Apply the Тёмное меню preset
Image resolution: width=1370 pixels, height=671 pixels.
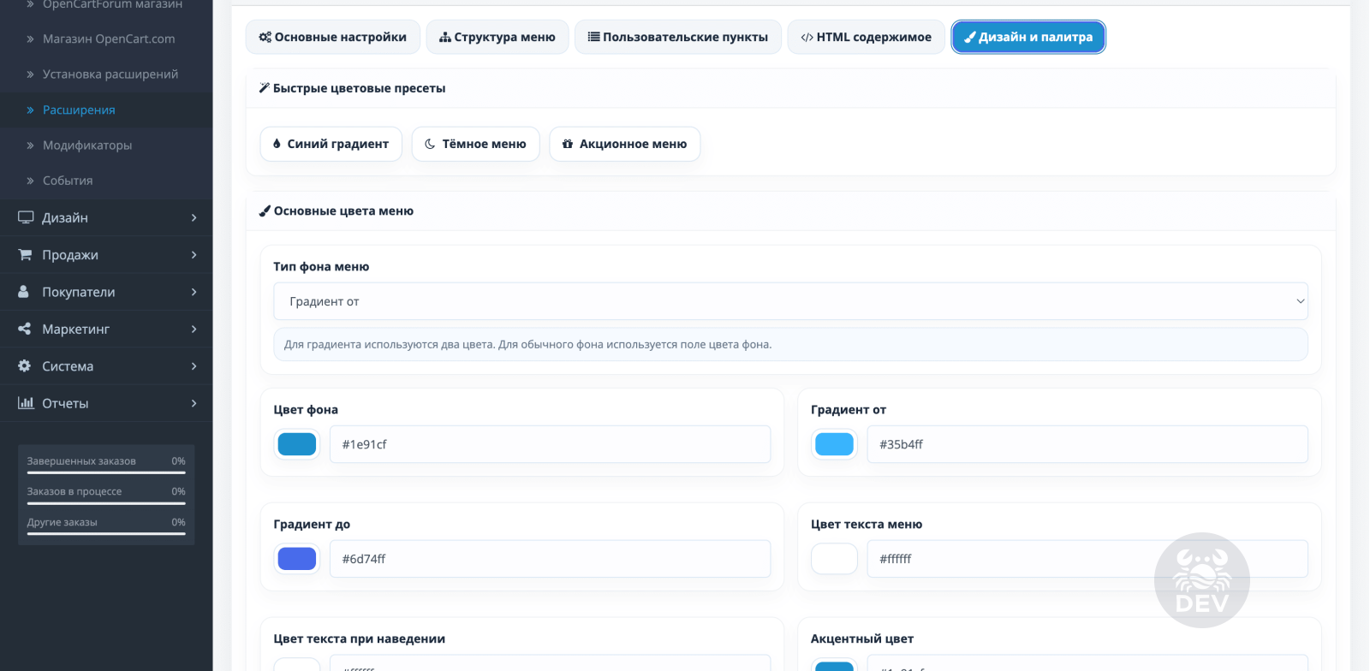click(x=475, y=144)
